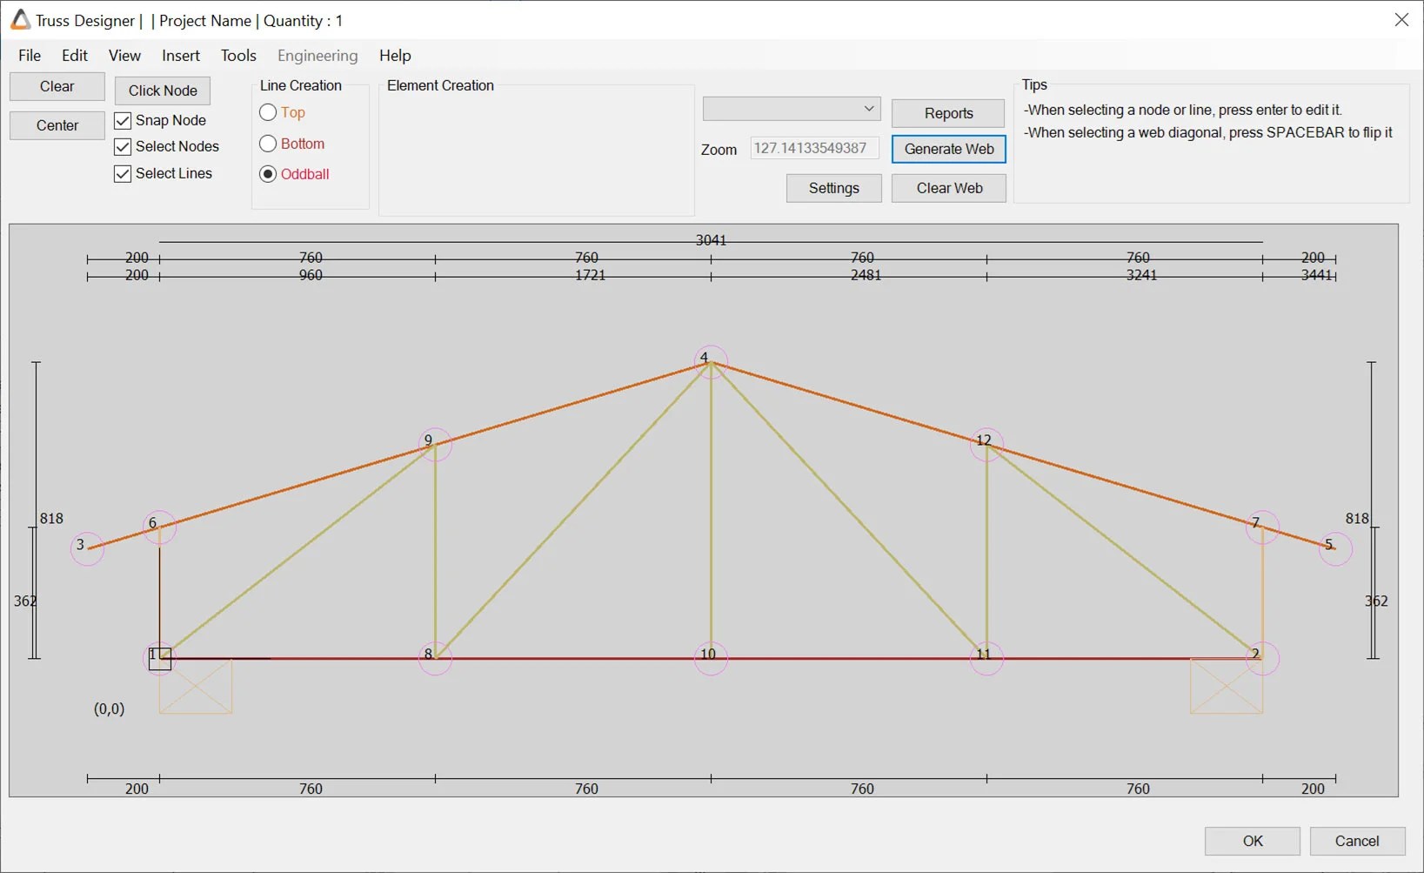Uncheck the Select Lines option
1424x873 pixels.
(x=122, y=173)
